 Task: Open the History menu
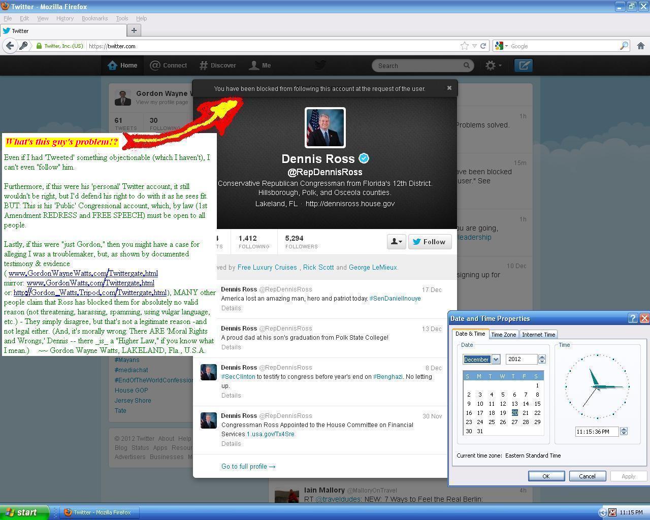click(64, 18)
